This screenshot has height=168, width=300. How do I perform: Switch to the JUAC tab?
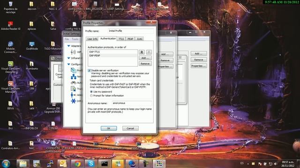tap(140, 39)
